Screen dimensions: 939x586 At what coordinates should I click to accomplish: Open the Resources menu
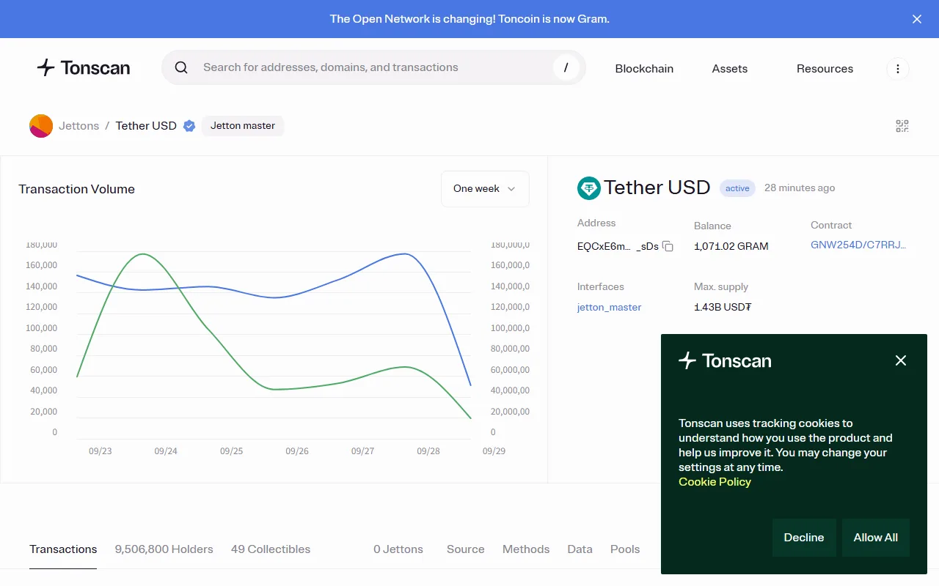(x=825, y=68)
